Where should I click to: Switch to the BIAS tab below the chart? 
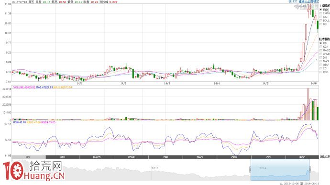click(200, 157)
